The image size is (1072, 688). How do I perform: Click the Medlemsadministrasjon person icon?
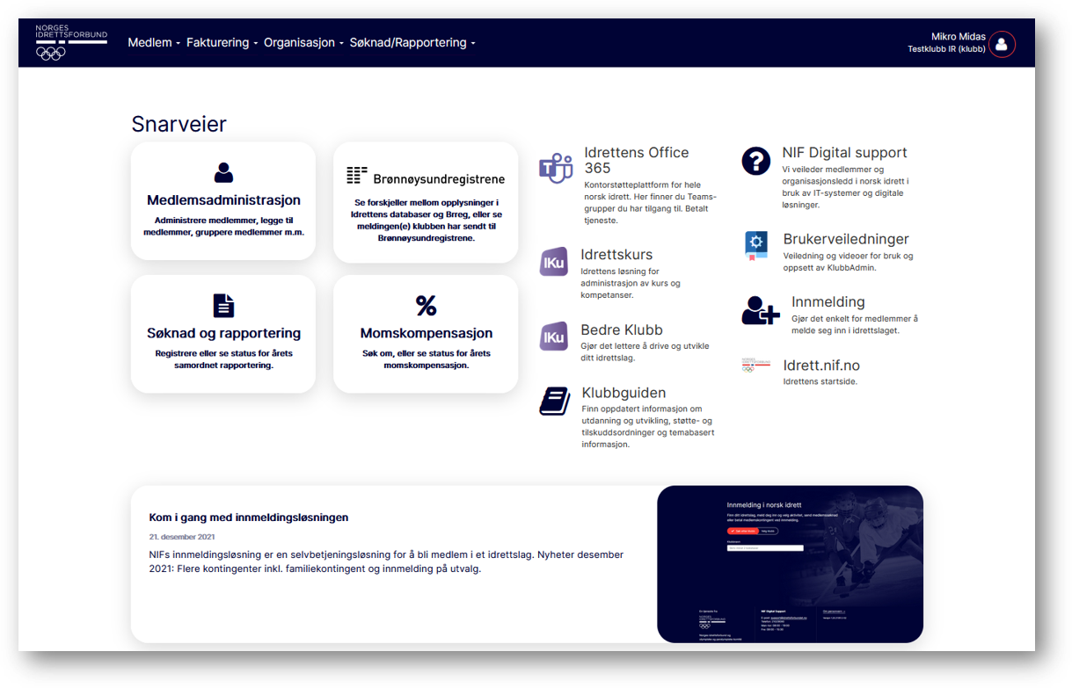point(223,172)
